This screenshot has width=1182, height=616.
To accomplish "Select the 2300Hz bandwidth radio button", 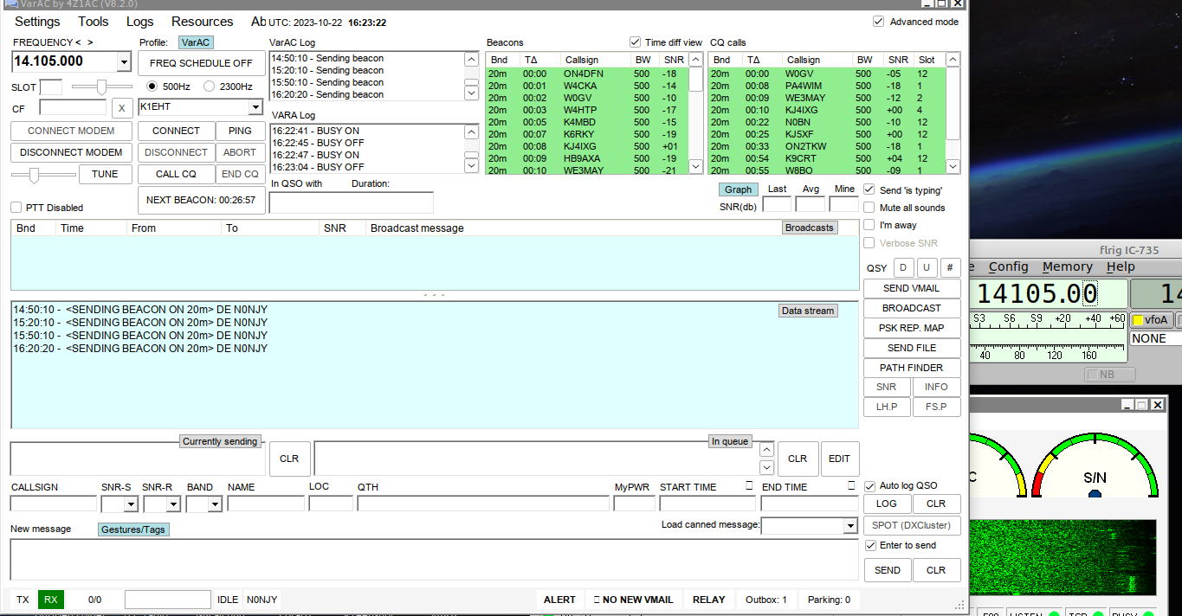I will click(210, 87).
